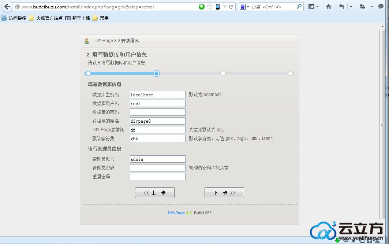Open the Baidu search engine selector
Image resolution: width=389 pixels, height=244 pixels.
(x=244, y=7)
